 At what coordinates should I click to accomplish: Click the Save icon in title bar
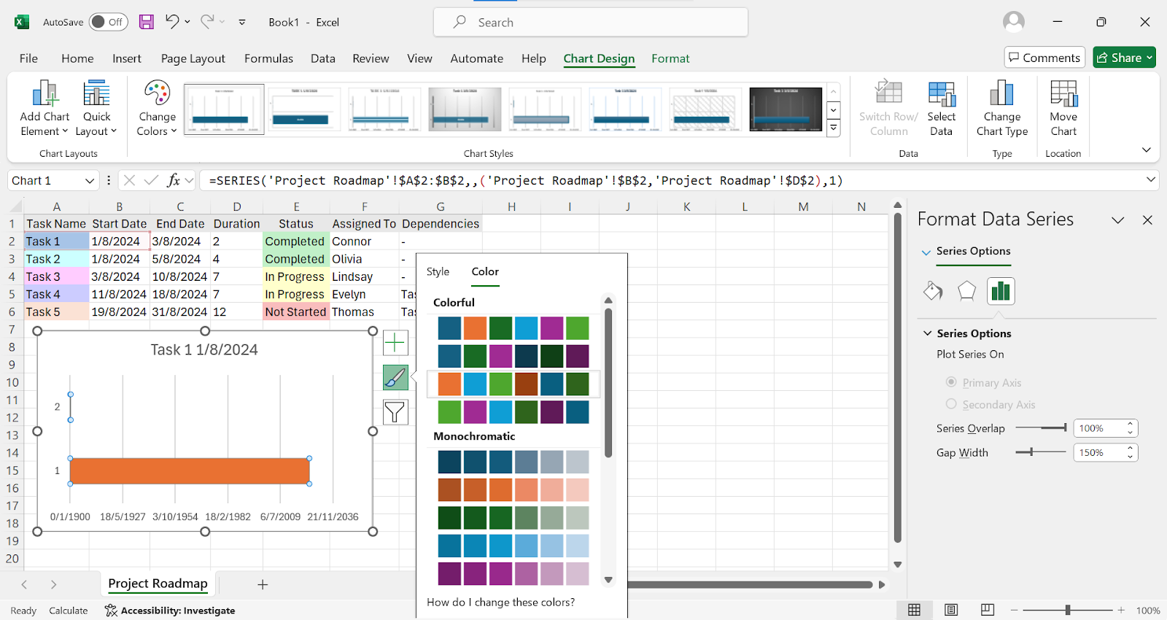tap(147, 22)
